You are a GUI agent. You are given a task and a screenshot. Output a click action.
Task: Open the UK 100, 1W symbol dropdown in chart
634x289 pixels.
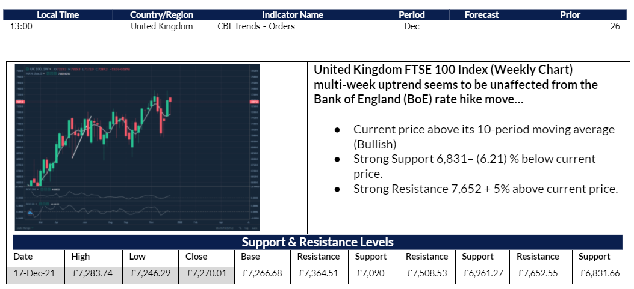pyautogui.click(x=40, y=69)
